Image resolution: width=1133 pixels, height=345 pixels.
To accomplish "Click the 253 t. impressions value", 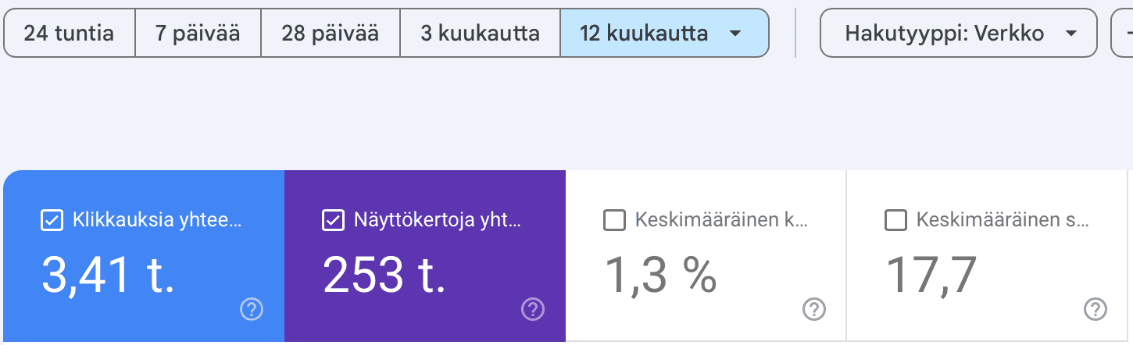I will tap(384, 274).
